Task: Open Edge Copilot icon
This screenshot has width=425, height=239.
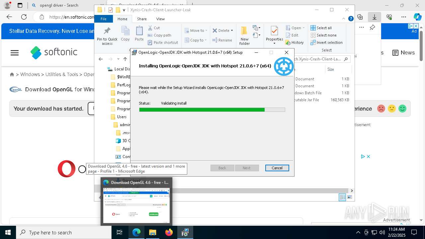Action: (x=417, y=17)
